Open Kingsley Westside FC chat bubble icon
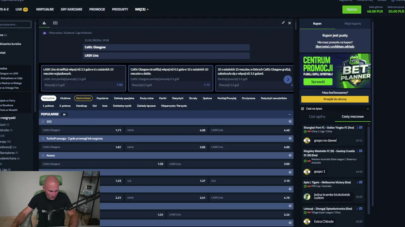Viewport: 405px width, 227px height. [x=360, y=151]
